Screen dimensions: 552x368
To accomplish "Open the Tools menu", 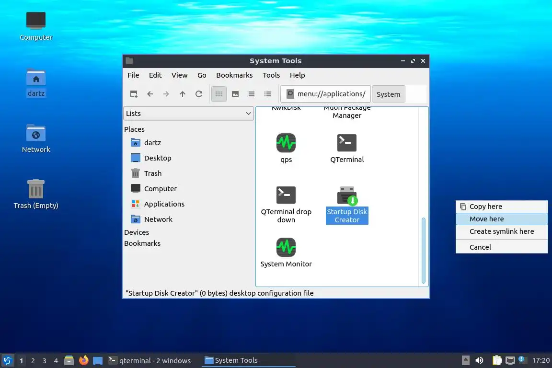I will point(271,75).
